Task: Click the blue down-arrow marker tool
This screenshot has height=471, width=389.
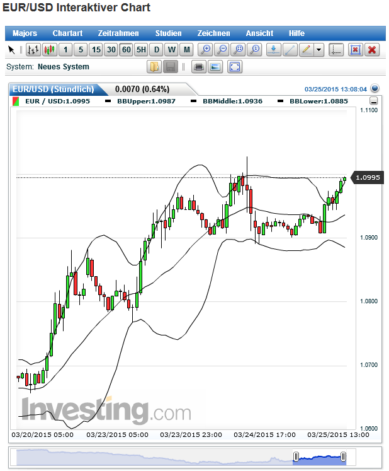Action: click(x=274, y=50)
